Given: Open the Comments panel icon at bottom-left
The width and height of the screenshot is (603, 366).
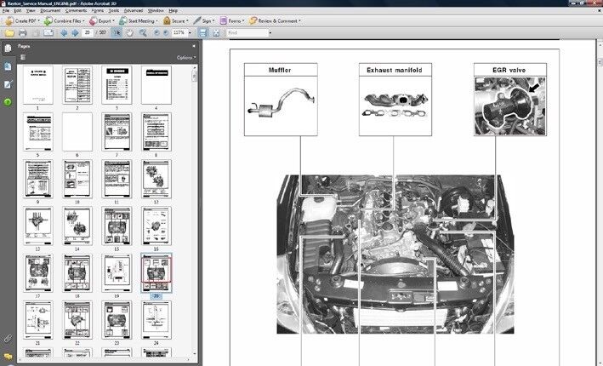Looking at the screenshot, I should (x=8, y=356).
